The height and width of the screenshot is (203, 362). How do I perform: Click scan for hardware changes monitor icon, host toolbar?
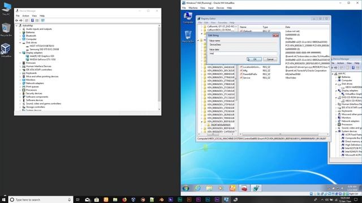[x=43, y=20]
